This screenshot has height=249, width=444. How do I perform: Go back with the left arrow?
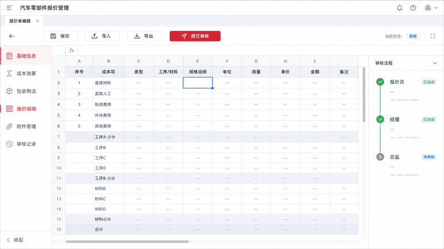(12, 36)
